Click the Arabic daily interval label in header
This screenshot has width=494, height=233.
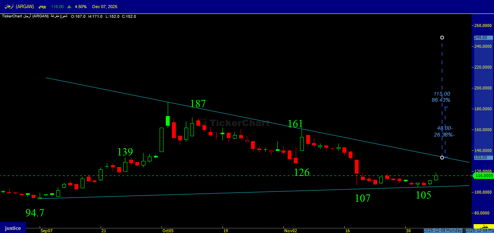(x=42, y=7)
